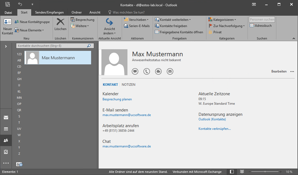Switch to the NOTIZEN tab
The height and width of the screenshot is (175, 298).
tap(129, 85)
